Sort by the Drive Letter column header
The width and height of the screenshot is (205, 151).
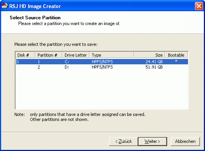[x=76, y=55]
